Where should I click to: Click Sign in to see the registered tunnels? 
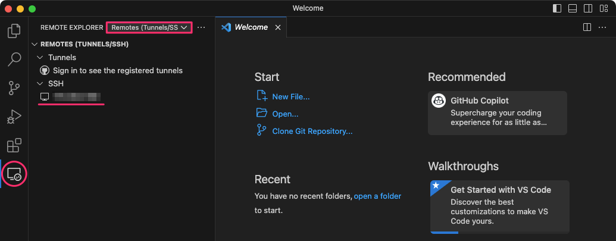[x=118, y=71]
